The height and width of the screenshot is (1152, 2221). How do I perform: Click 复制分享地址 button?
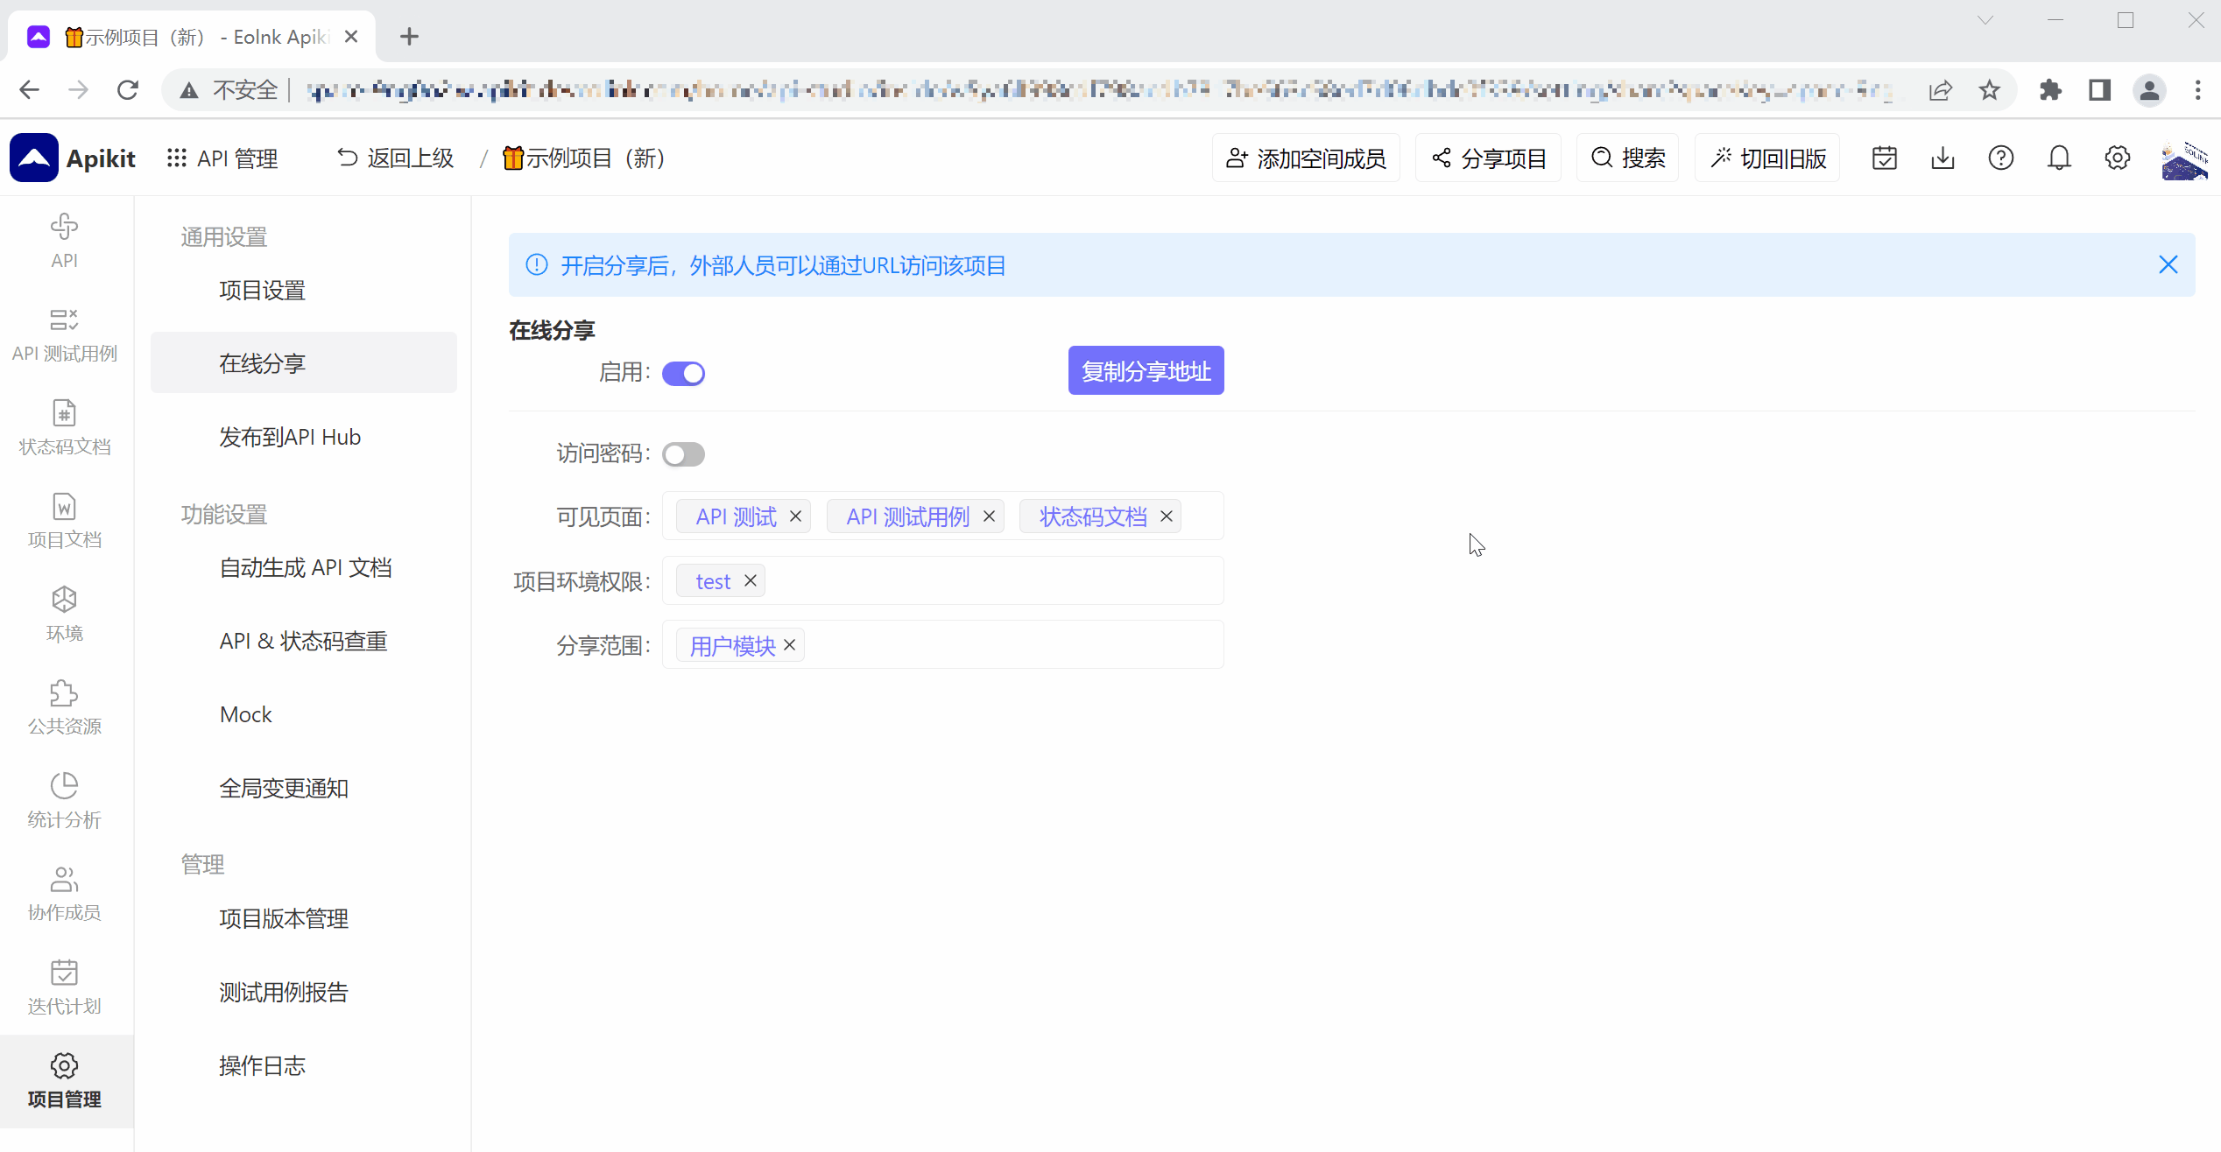[x=1146, y=370]
